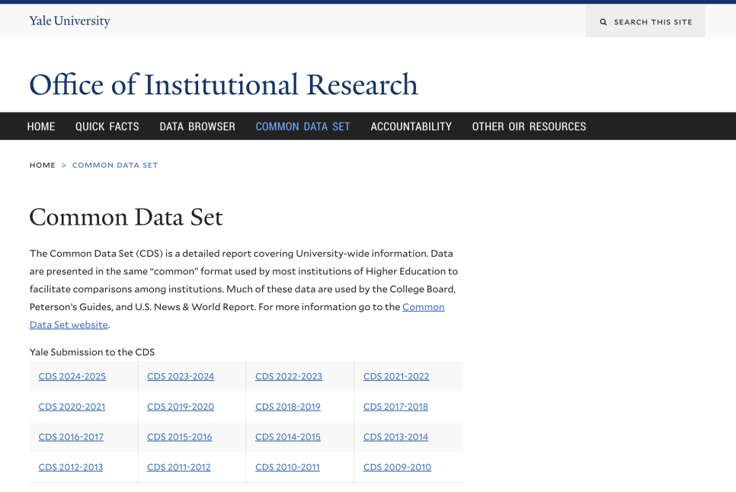Open Other OIR Resources menu
Screen dimensions: 736x492
529,126
